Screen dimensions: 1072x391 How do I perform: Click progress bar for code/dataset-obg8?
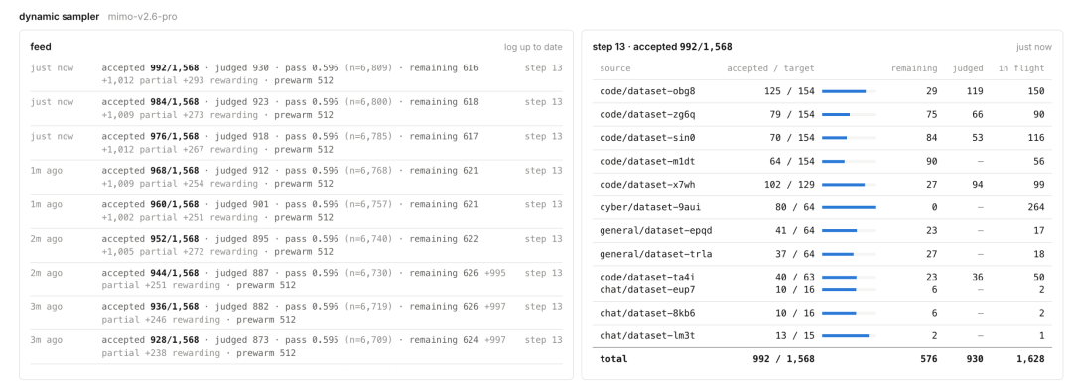click(x=849, y=91)
